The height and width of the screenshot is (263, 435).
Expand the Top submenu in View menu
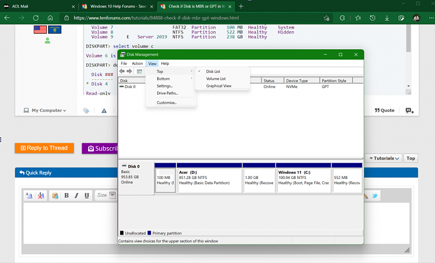pos(171,71)
